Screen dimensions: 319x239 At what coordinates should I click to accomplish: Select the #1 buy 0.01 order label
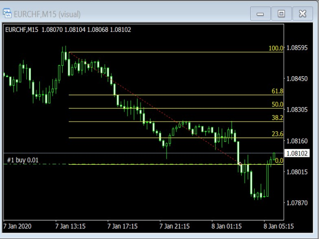tap(23, 160)
